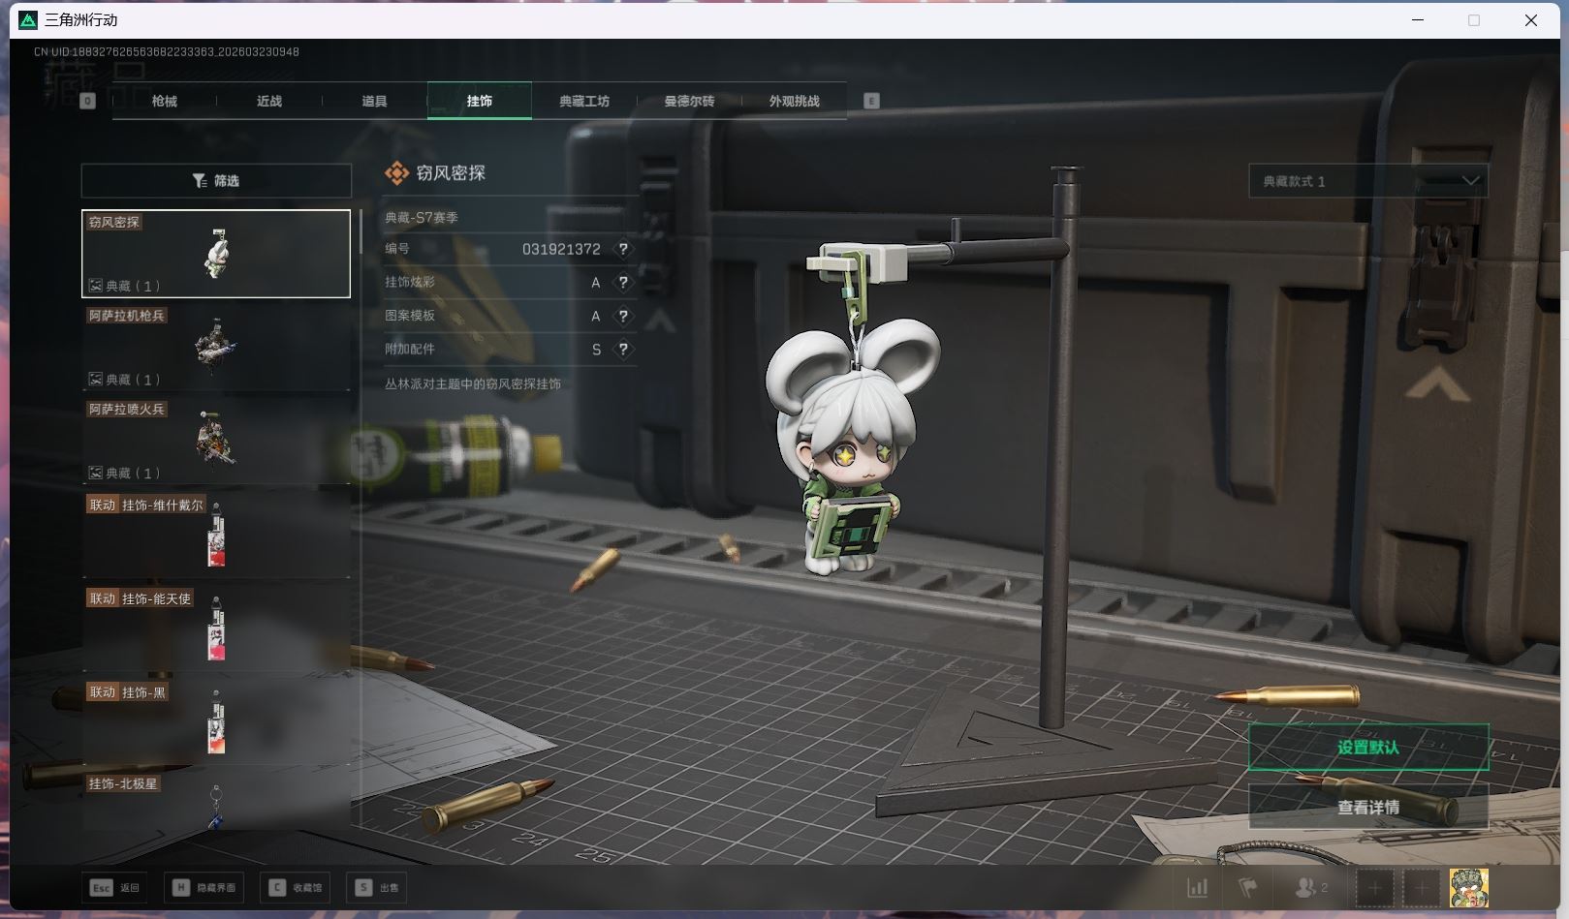Expand the 典藏款式 1 dropdown

pyautogui.click(x=1367, y=181)
